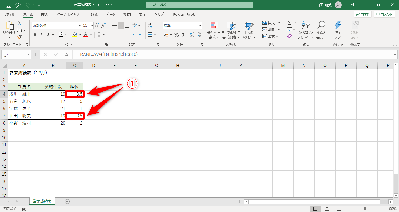
Task: Toggle wrap text (折り返し)
Action: tap(150, 25)
